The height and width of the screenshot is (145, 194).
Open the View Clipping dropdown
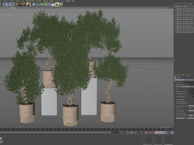[x=191, y=111]
